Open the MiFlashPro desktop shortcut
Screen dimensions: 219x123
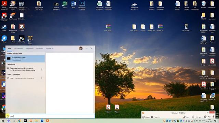22,39
